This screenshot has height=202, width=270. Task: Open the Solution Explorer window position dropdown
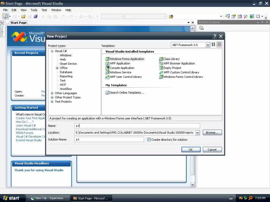coord(258,22)
